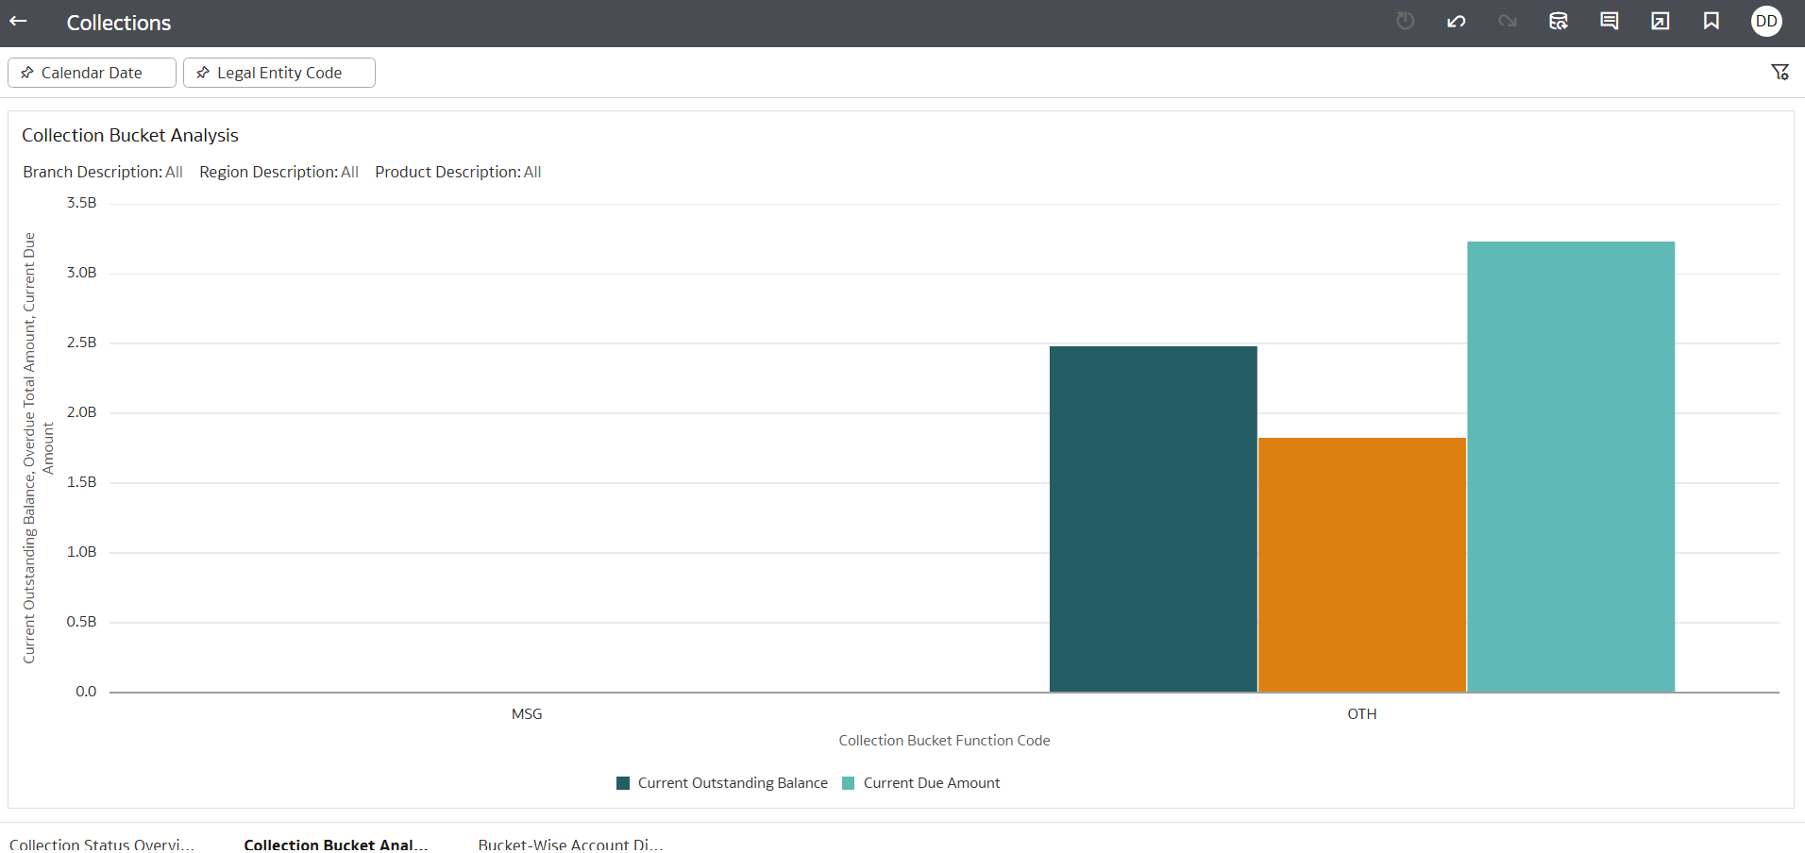
Task: Open the Region Description: All filter
Action: [278, 172]
